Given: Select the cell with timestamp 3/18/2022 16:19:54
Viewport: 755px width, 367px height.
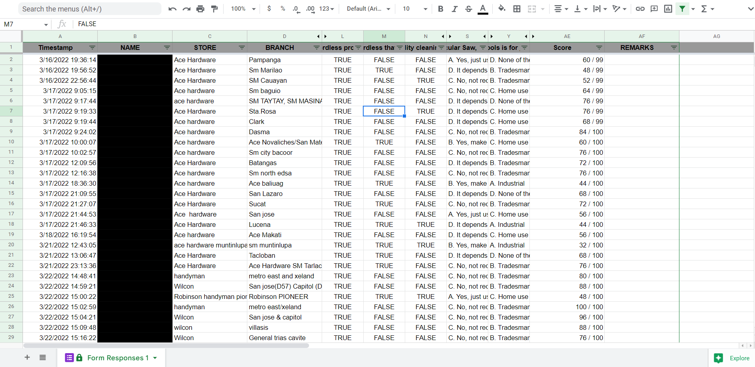Looking at the screenshot, I should tap(60, 235).
